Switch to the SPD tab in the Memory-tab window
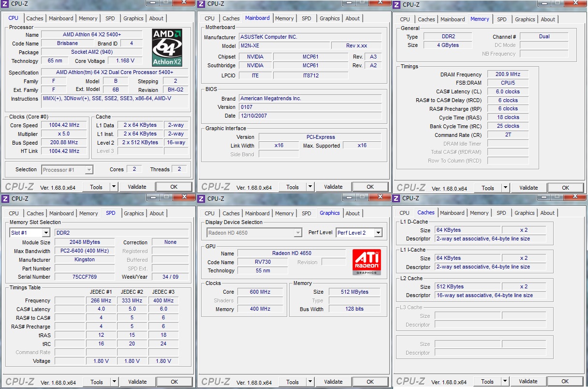 pos(502,19)
